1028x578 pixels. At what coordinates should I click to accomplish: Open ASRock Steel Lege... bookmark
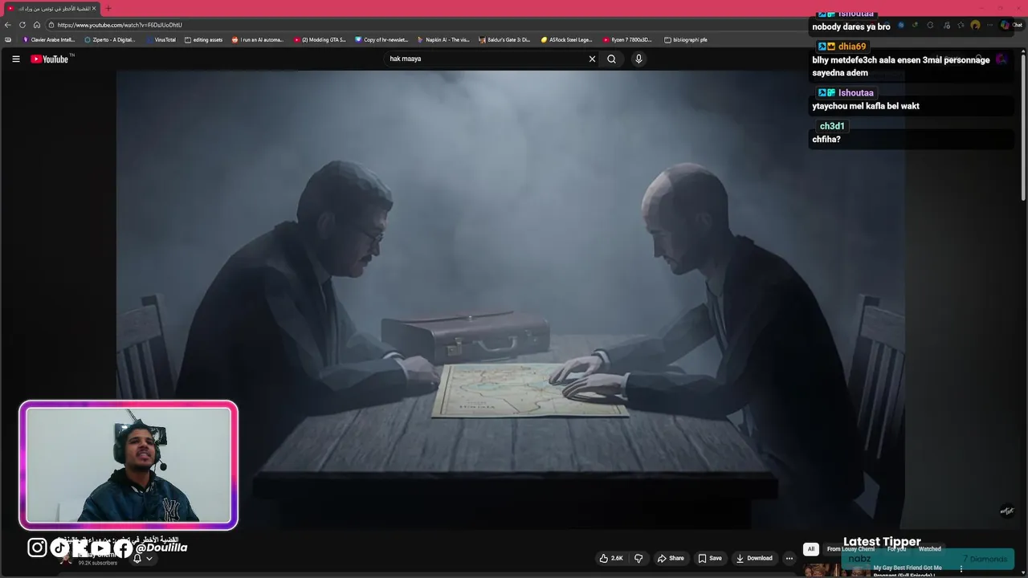click(x=567, y=39)
